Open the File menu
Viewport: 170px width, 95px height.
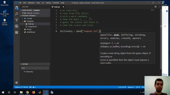tap(20, 3)
